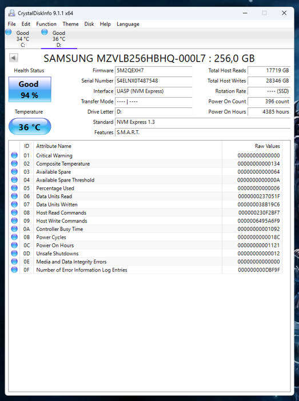Viewport: 299px width, 401px height.
Task: Select the Composite Temperature attribute name
Action: point(63,164)
